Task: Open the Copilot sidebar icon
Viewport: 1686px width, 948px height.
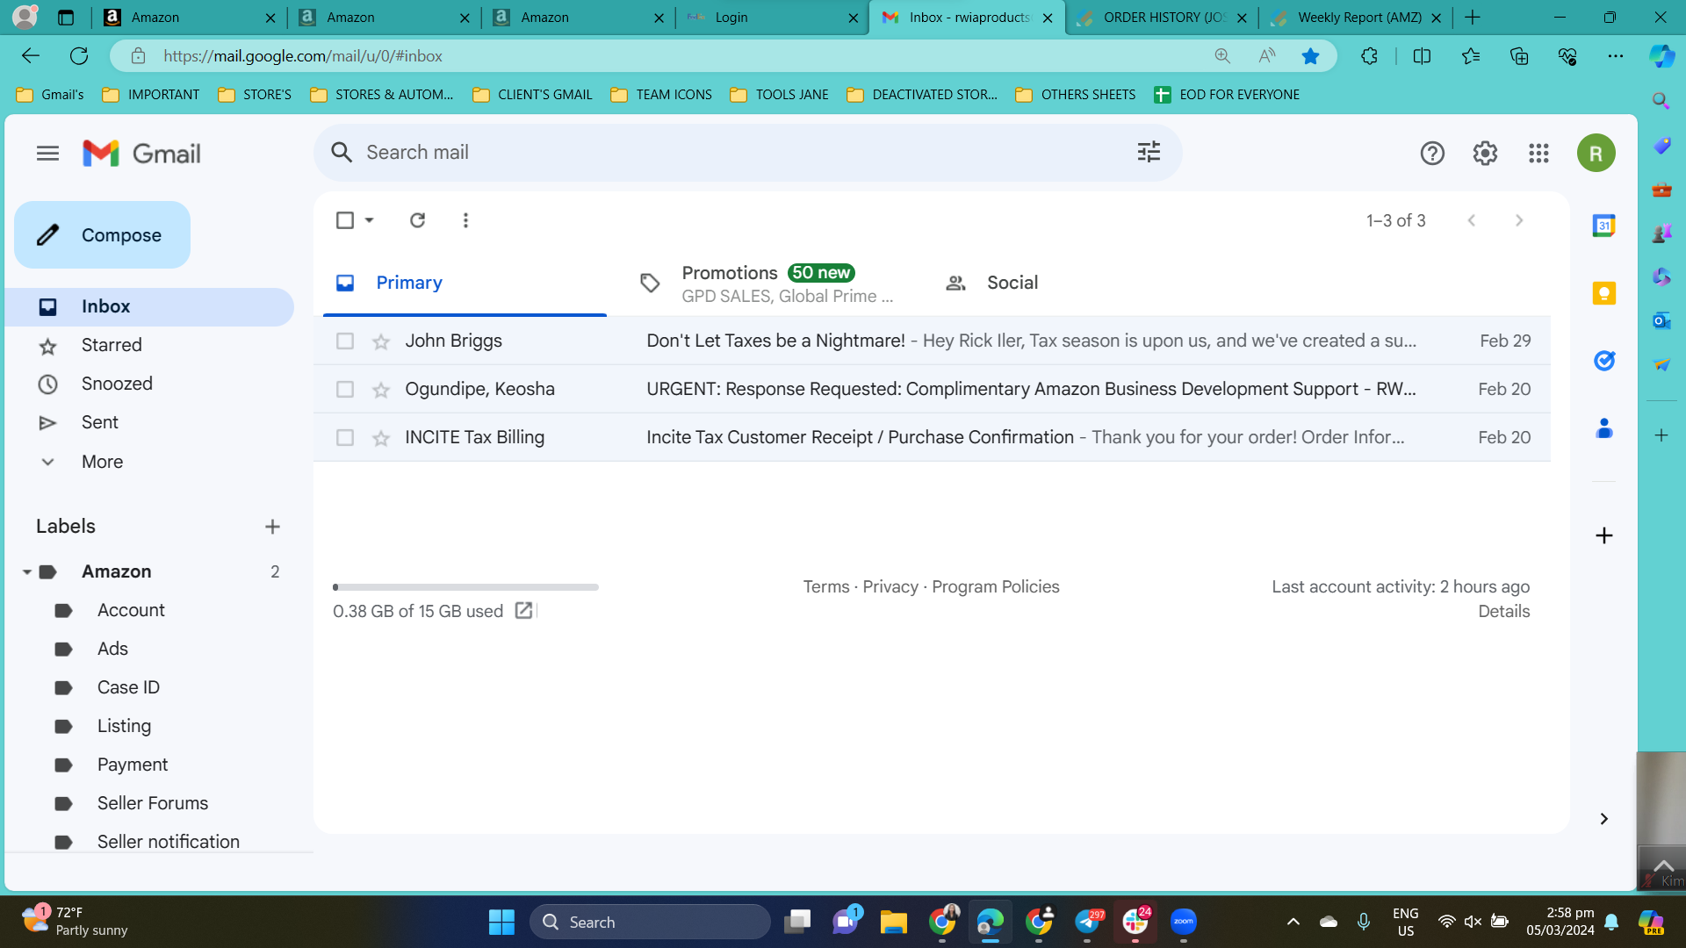Action: 1661,56
